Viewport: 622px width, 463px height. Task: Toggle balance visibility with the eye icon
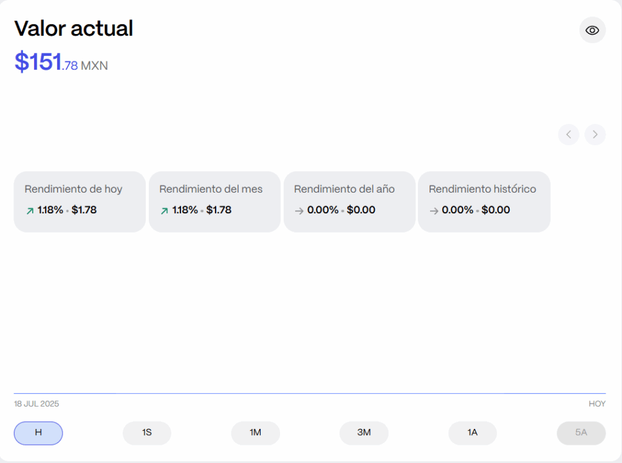(592, 30)
